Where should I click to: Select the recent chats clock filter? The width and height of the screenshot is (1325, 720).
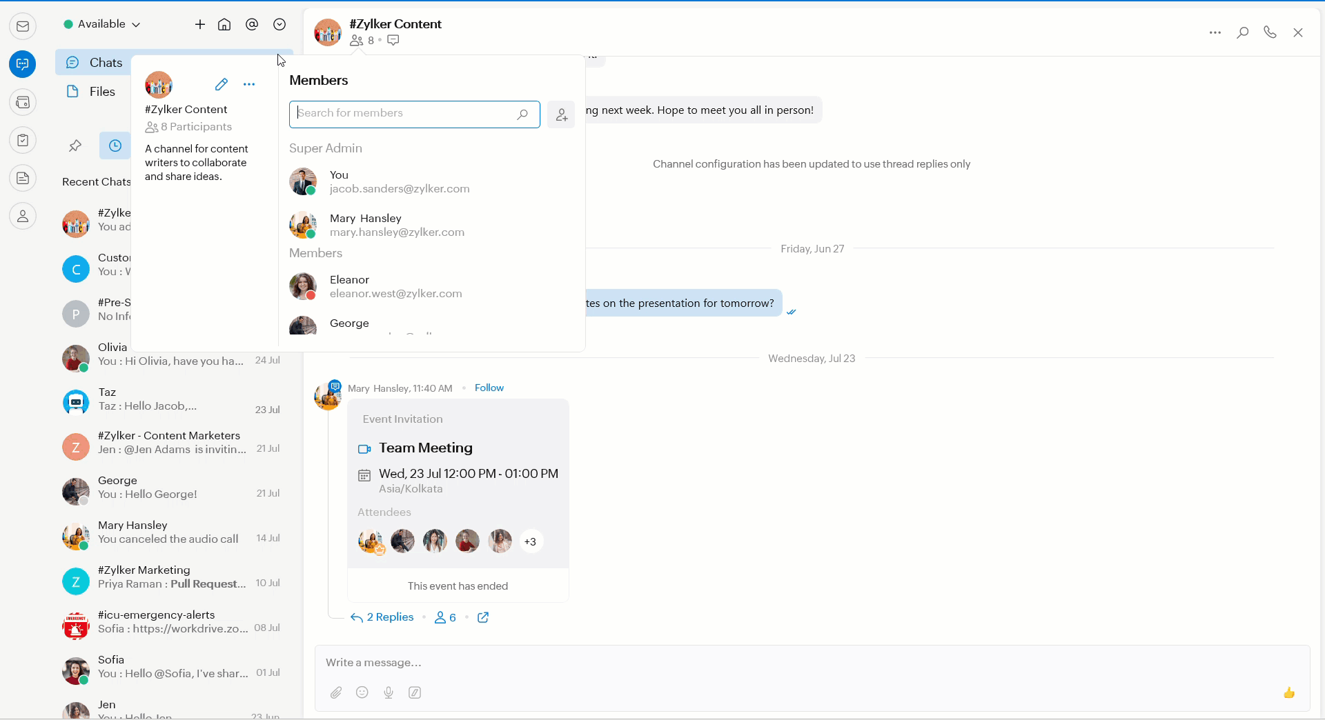(x=115, y=146)
